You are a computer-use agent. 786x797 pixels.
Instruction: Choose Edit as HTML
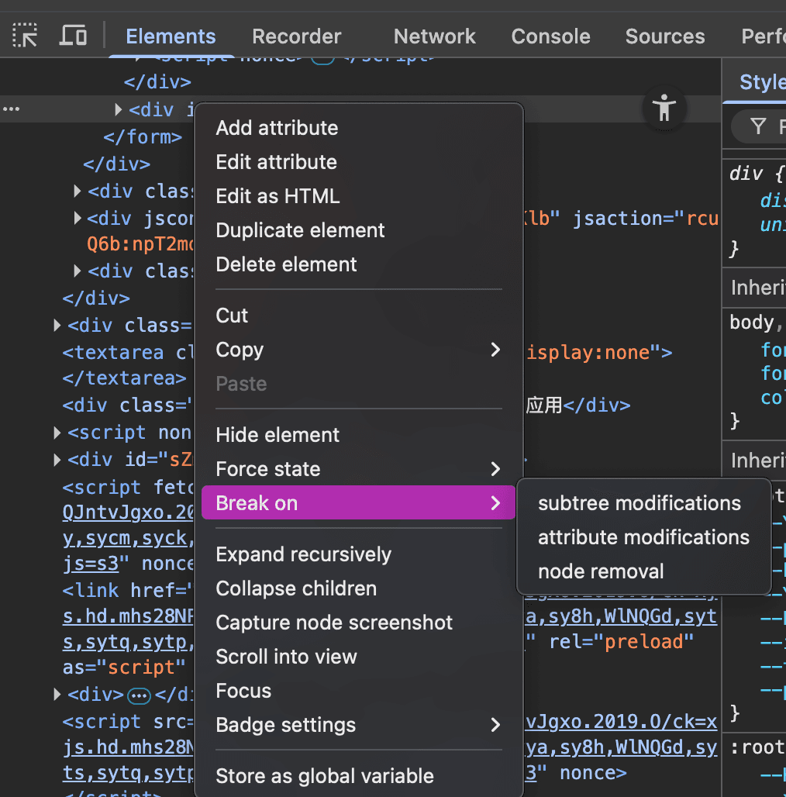[278, 196]
